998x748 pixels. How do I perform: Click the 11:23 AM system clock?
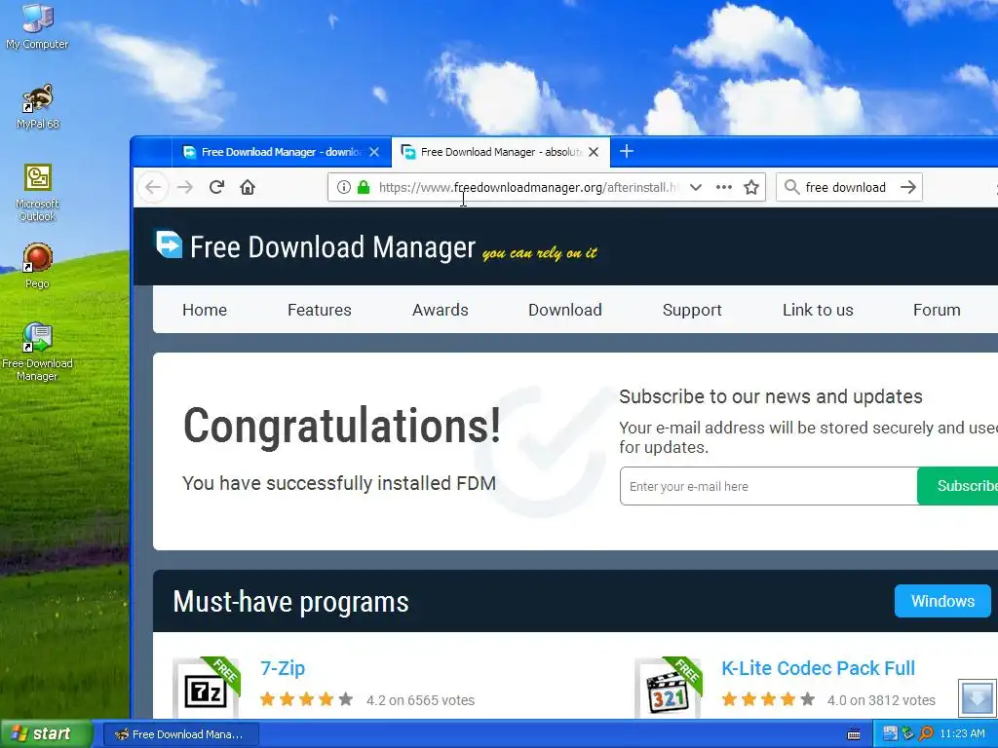click(962, 734)
